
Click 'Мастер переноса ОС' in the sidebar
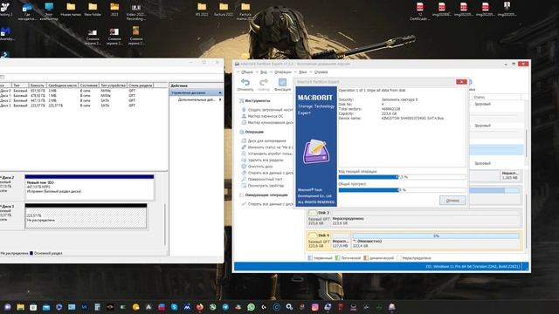tap(266, 116)
